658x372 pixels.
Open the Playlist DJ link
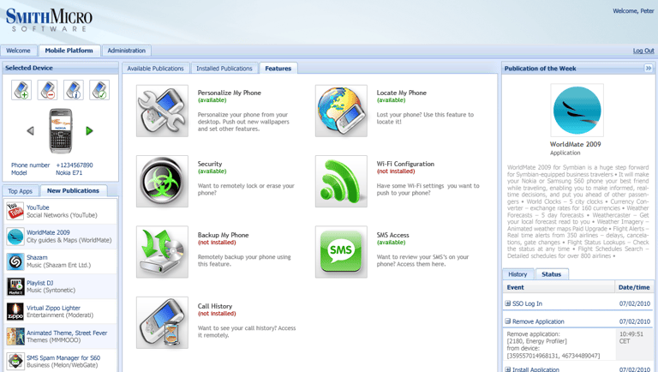40,283
